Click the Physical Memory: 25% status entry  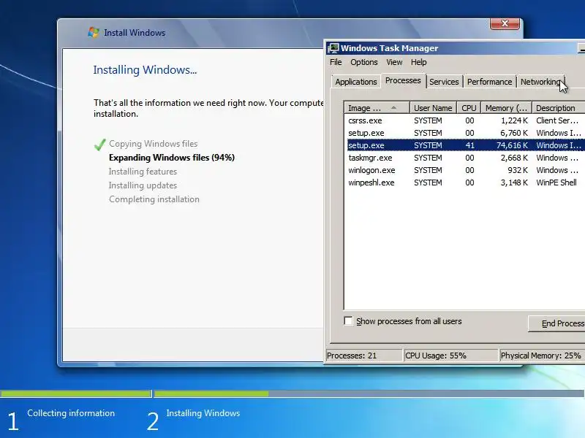[542, 356]
